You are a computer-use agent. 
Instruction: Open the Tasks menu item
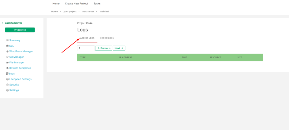(97, 4)
